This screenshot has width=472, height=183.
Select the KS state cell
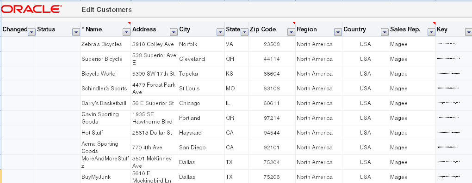236,73
